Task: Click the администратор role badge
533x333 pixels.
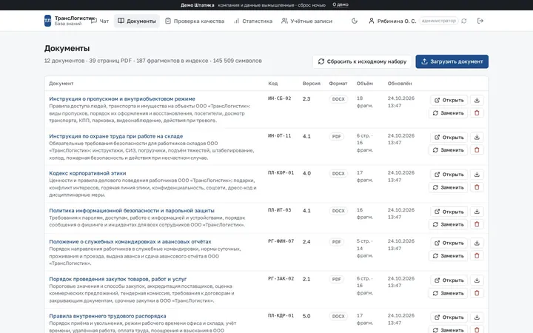Action: tap(438, 21)
